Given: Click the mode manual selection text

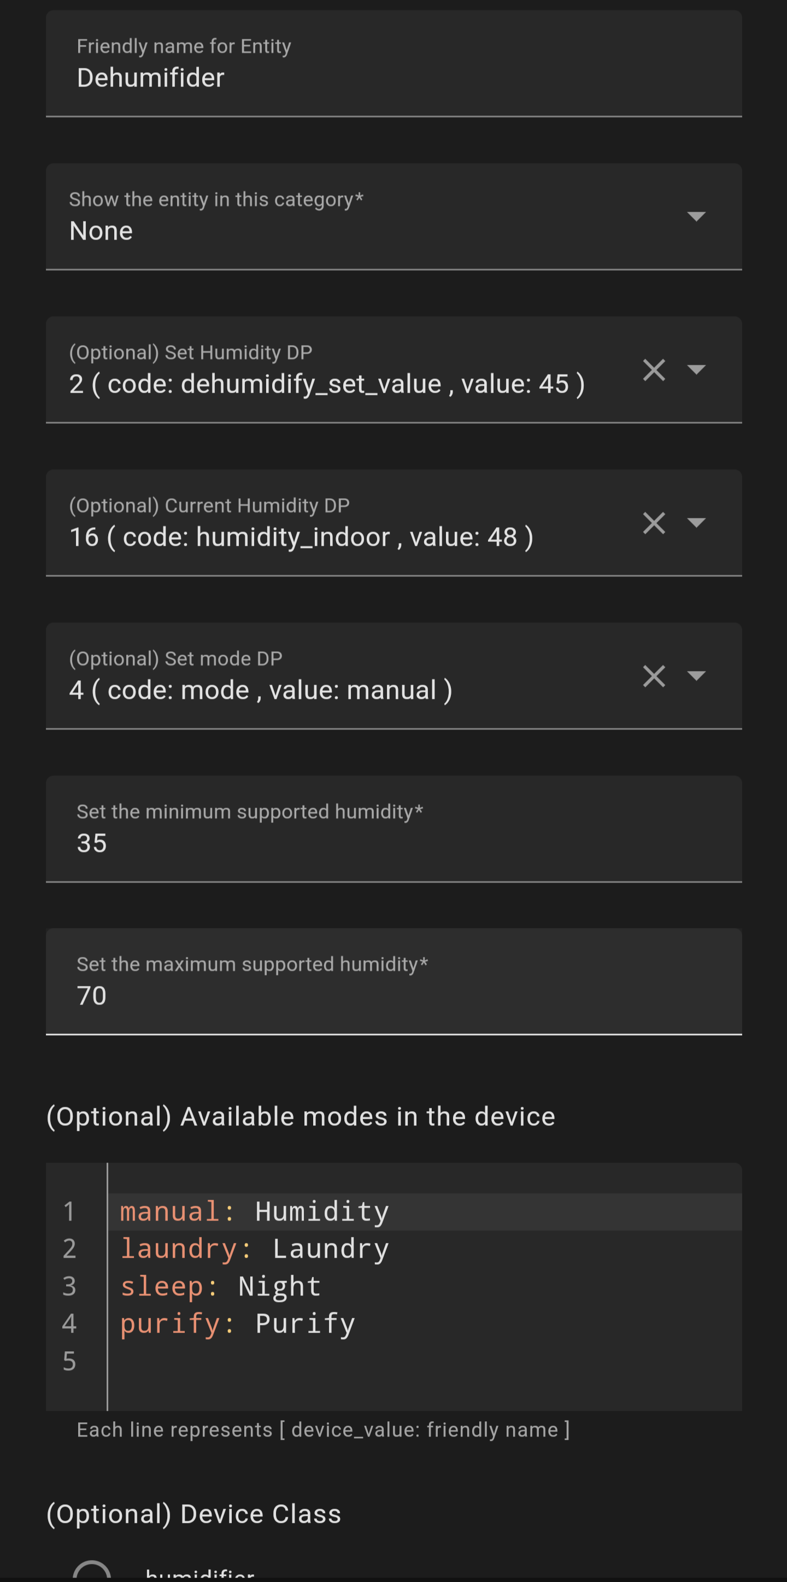Looking at the screenshot, I should point(260,690).
